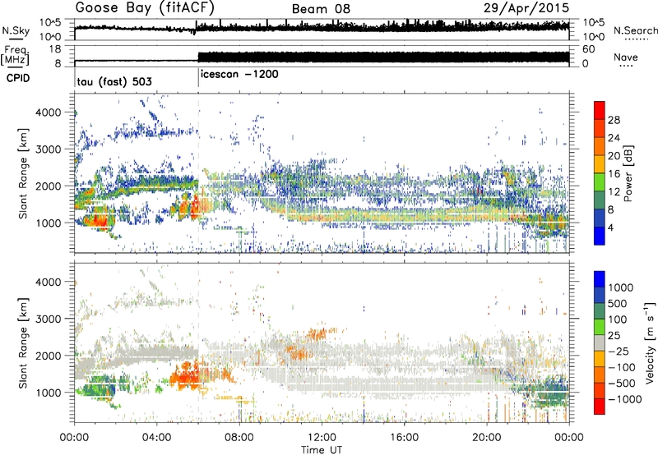Click the 'Beam 08' label
Viewport: 658px width, 455px height.
(x=321, y=9)
